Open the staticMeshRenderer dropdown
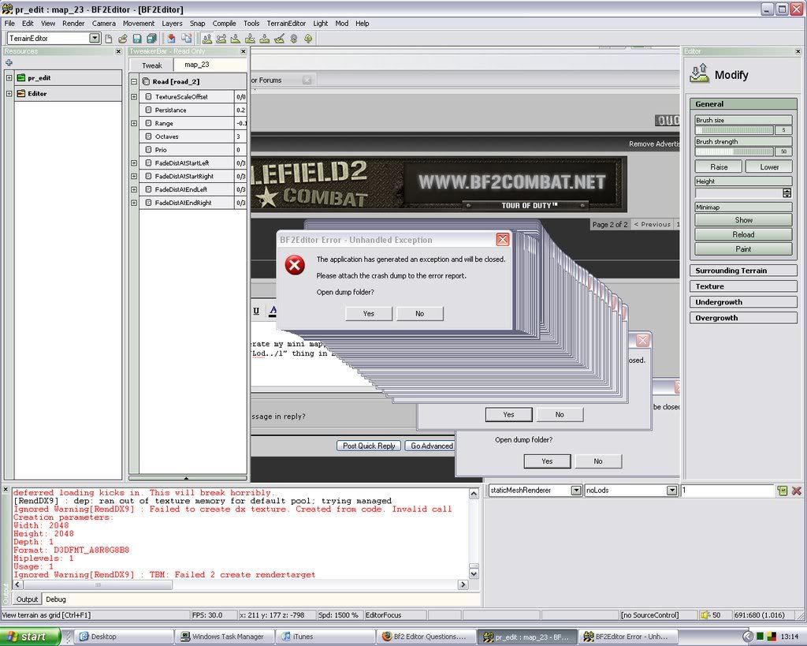This screenshot has height=646, width=807. (576, 491)
